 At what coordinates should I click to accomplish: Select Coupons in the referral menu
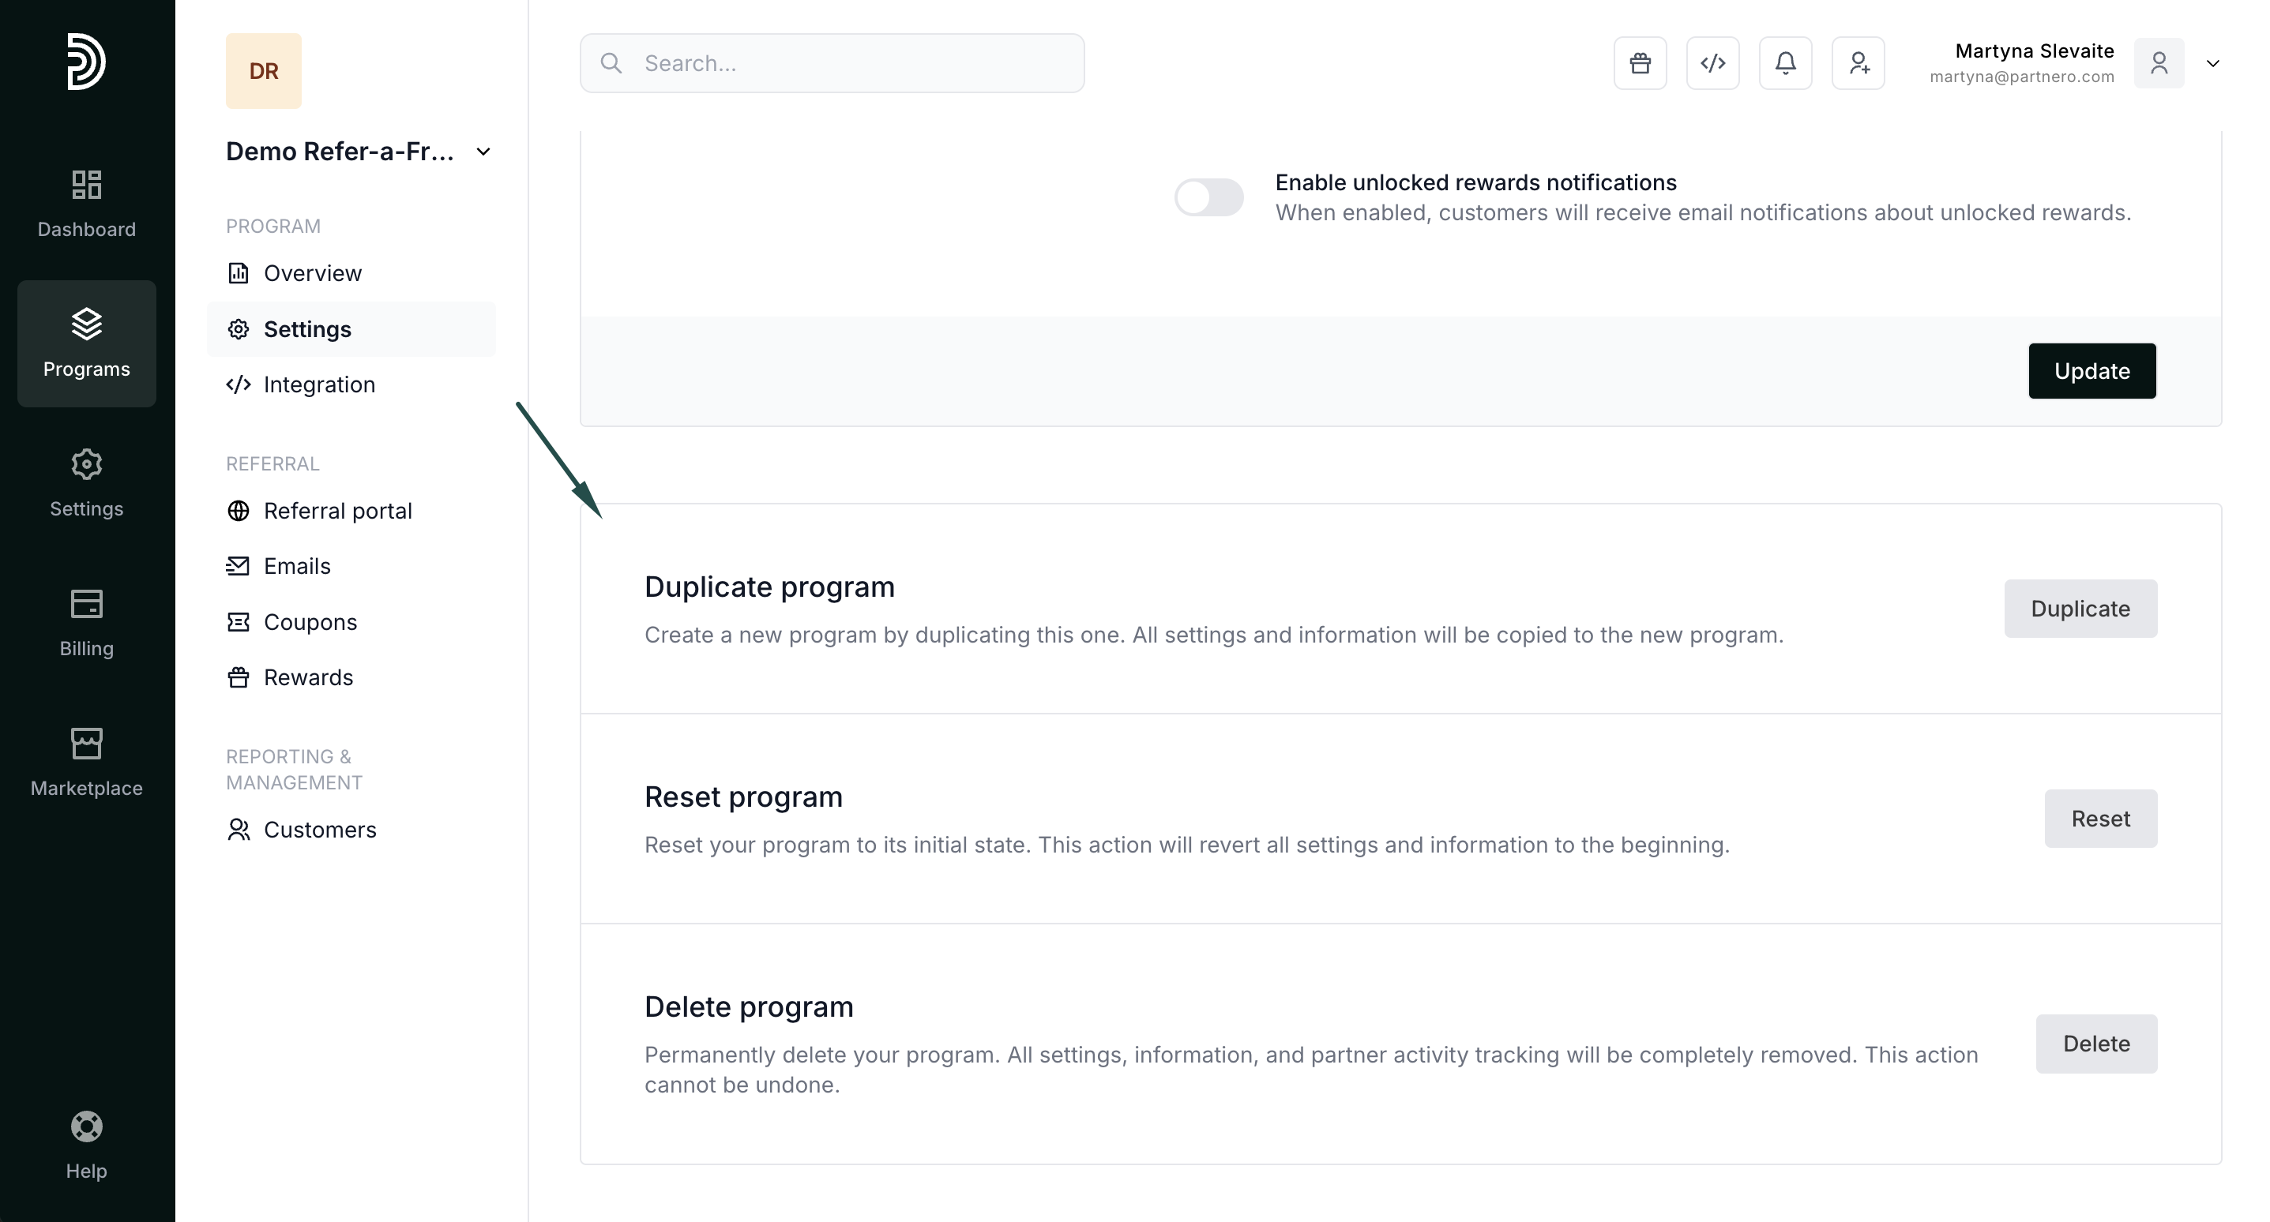[x=310, y=622]
